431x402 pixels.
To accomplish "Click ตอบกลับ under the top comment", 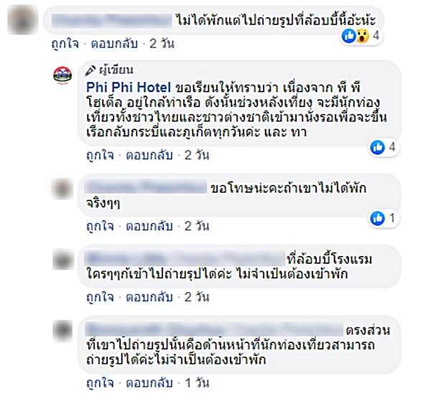I will coord(114,44).
